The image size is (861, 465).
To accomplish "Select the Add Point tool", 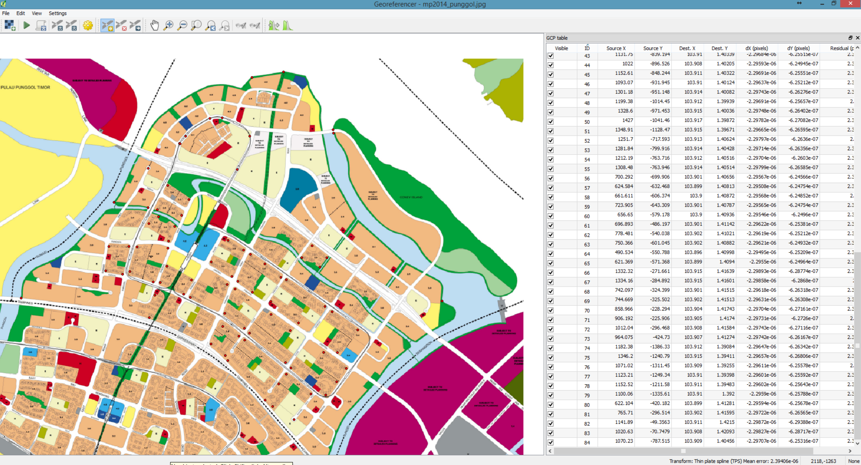I will 107,25.
